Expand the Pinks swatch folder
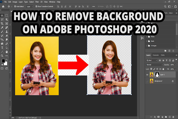 (147, 37)
